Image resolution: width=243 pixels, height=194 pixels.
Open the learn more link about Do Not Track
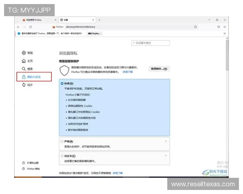click(117, 173)
